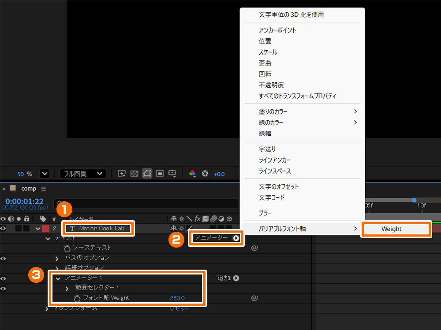Hide the Motion Cook Lab layer

click(4, 228)
